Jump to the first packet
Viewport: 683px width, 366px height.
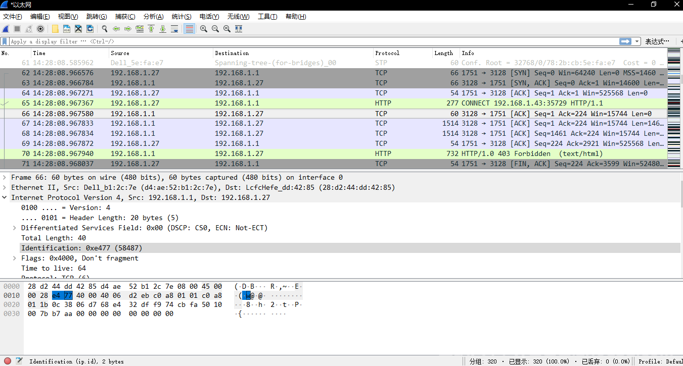151,29
